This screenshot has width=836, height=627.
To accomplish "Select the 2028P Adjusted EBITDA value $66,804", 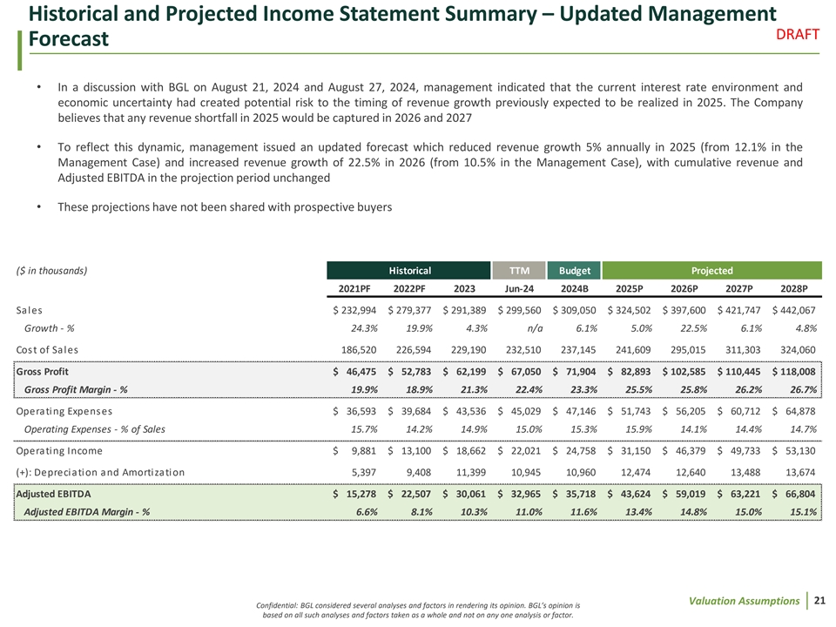I will click(794, 494).
